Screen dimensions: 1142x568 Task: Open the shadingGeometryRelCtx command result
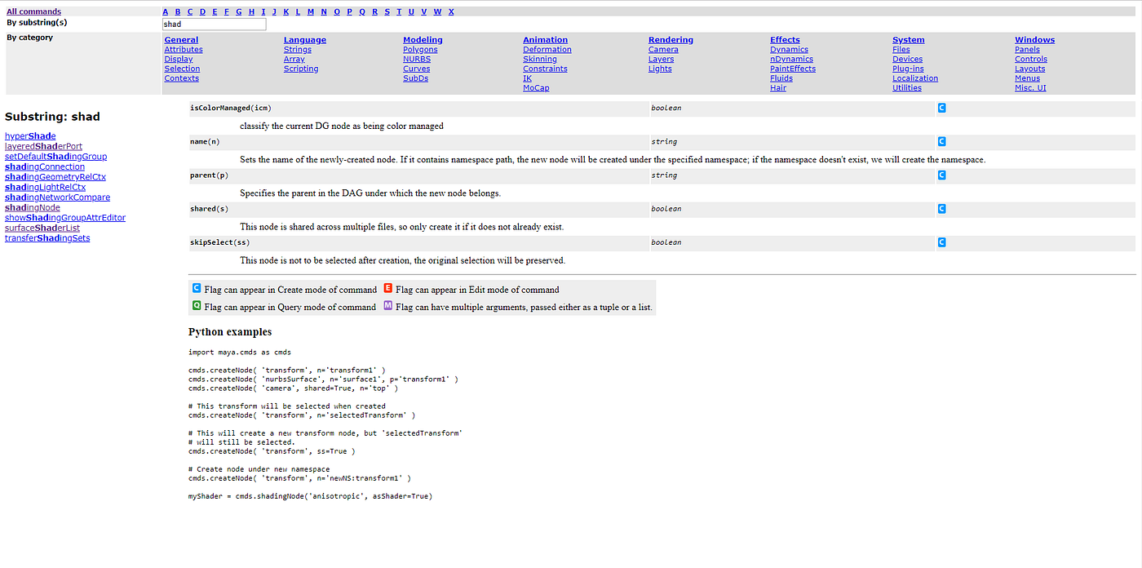coord(55,177)
